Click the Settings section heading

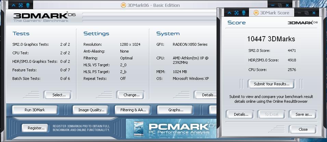tap(96, 33)
